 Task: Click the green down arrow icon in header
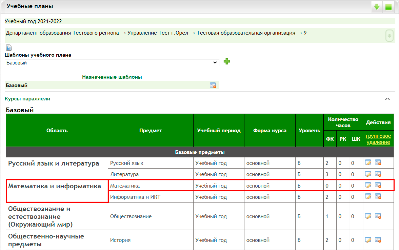377,7
